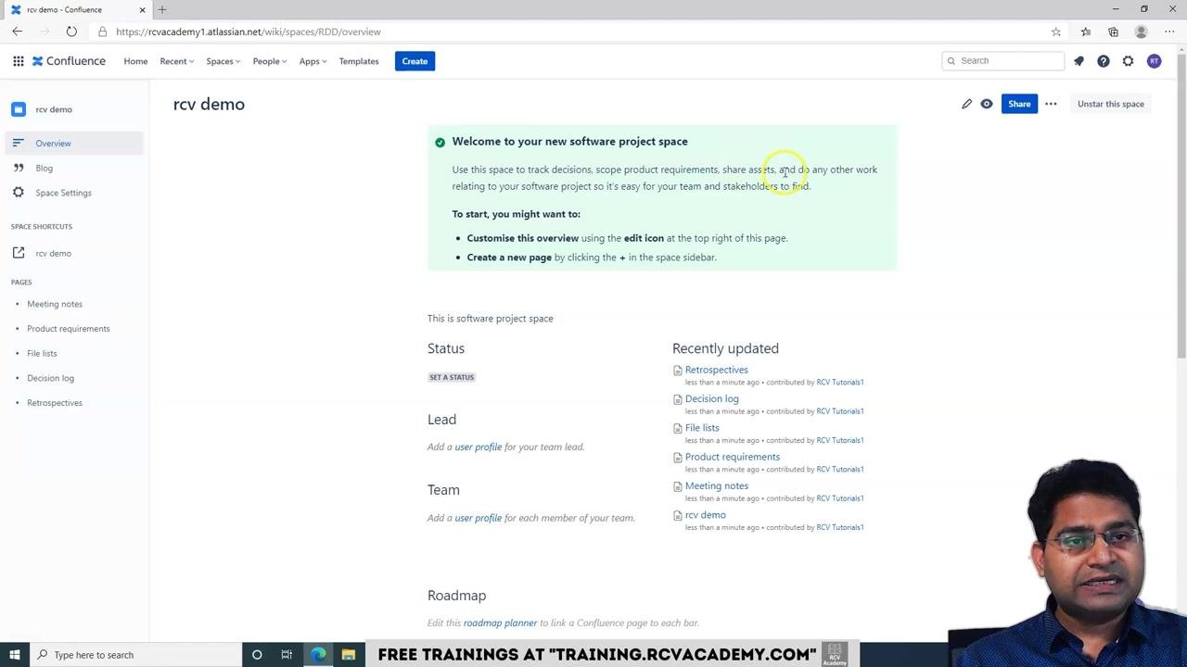Click Unstar this space button

(x=1110, y=104)
